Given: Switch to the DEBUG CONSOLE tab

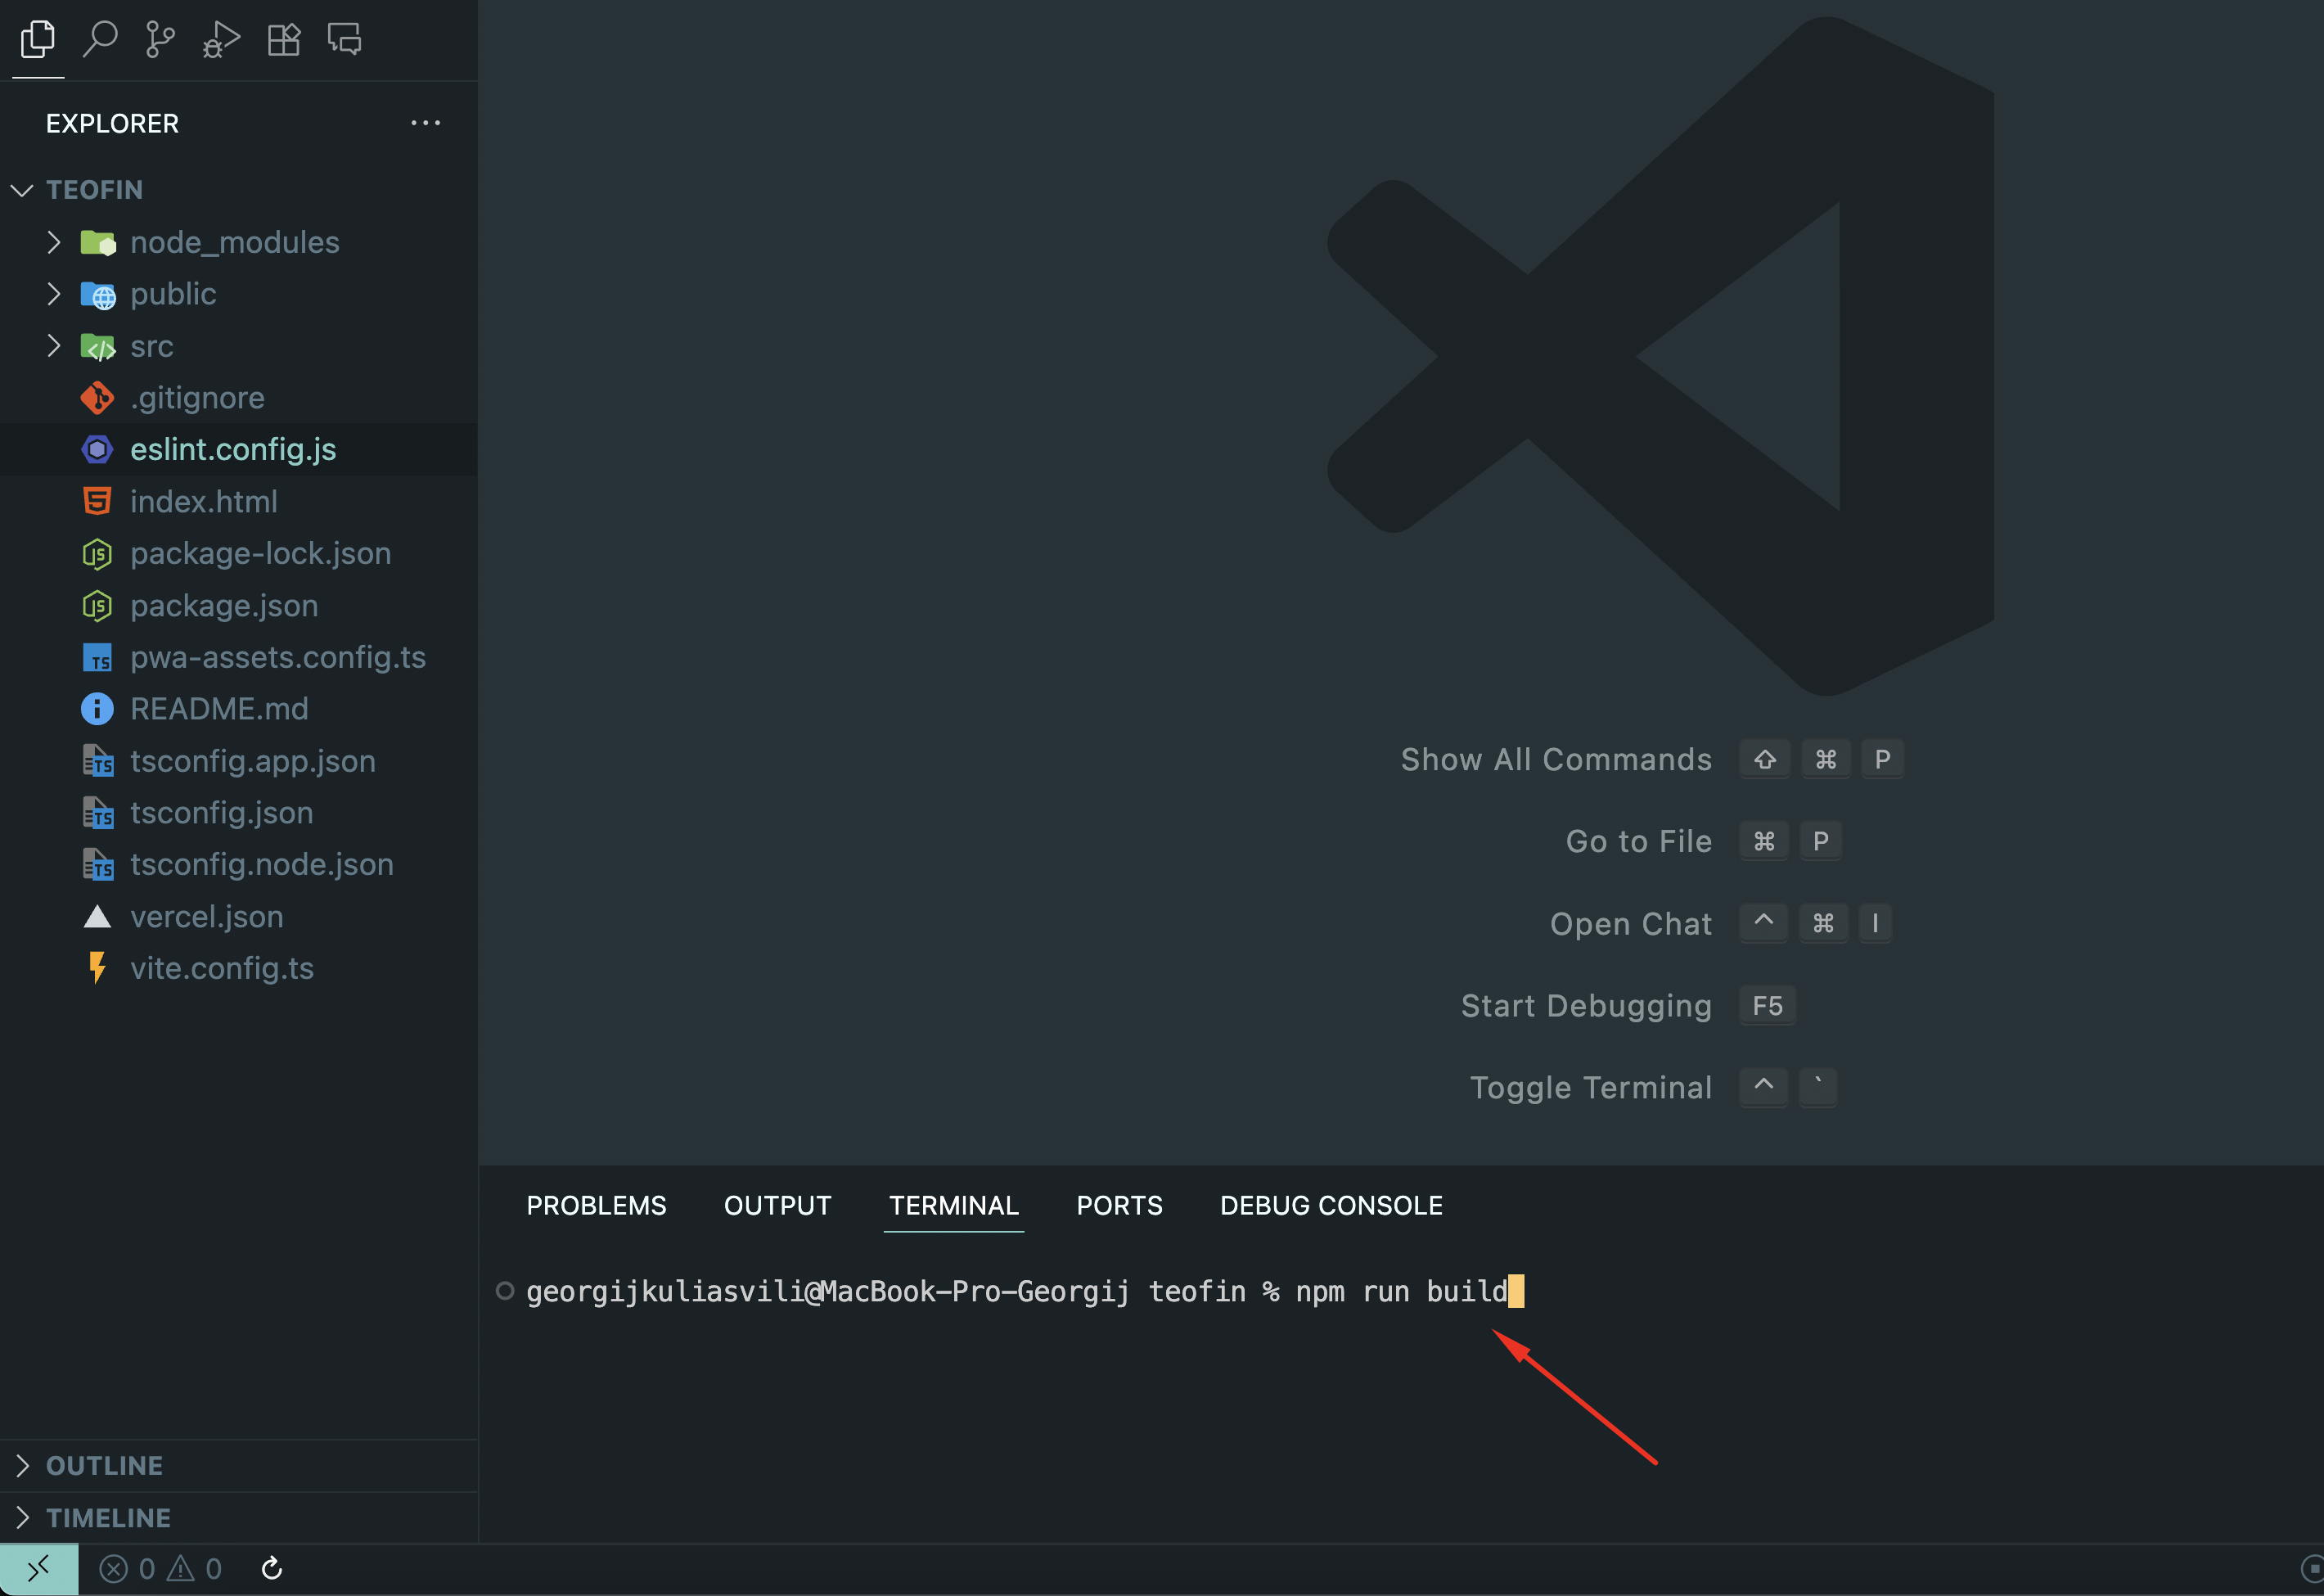Looking at the screenshot, I should [1331, 1205].
